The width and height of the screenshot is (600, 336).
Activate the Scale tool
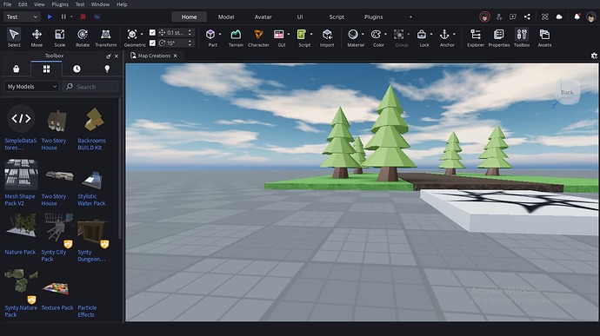click(x=60, y=37)
